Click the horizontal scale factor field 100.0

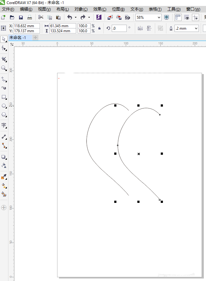(84, 26)
